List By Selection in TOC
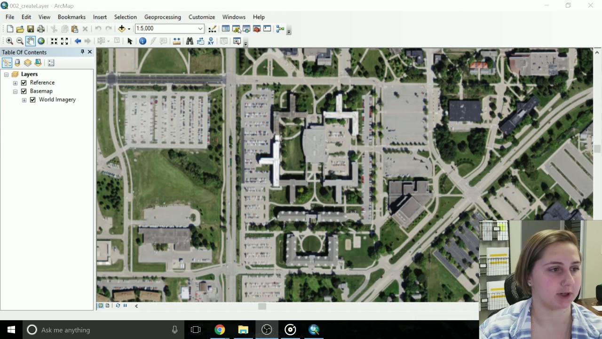Image resolution: width=602 pixels, height=339 pixels. click(x=38, y=63)
